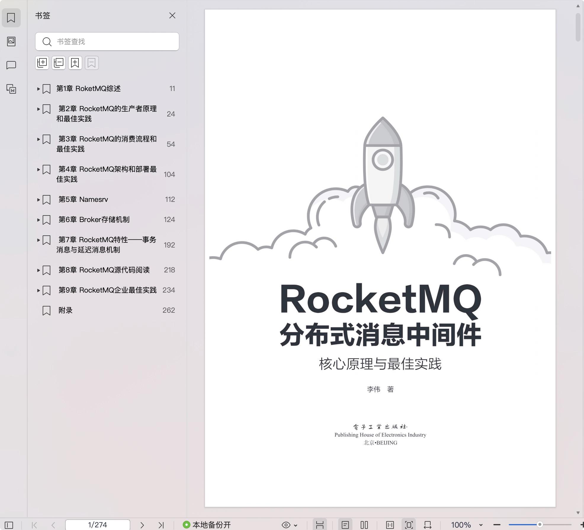Click the collapse all bookmarks icon
The height and width of the screenshot is (530, 584).
[x=59, y=63]
